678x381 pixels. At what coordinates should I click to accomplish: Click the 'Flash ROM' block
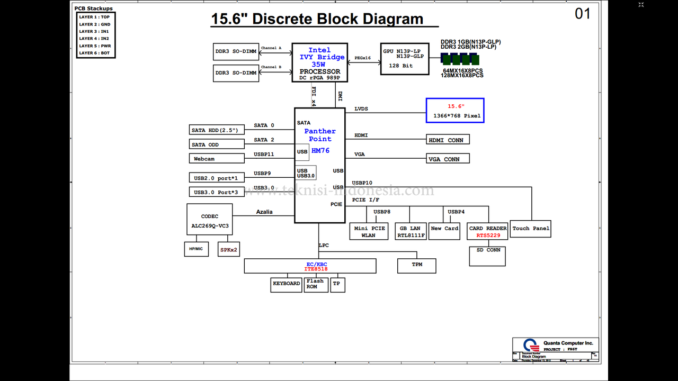[x=316, y=285]
